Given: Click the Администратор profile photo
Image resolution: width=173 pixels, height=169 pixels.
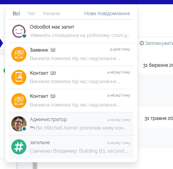Looking at the screenshot, I should tap(19, 124).
